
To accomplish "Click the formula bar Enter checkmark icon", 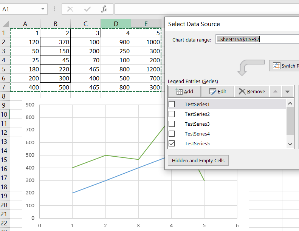I will (x=87, y=9).
